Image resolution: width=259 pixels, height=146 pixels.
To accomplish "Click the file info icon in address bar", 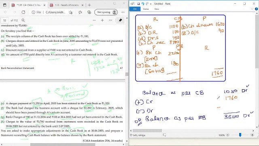I will tap(33, 12).
